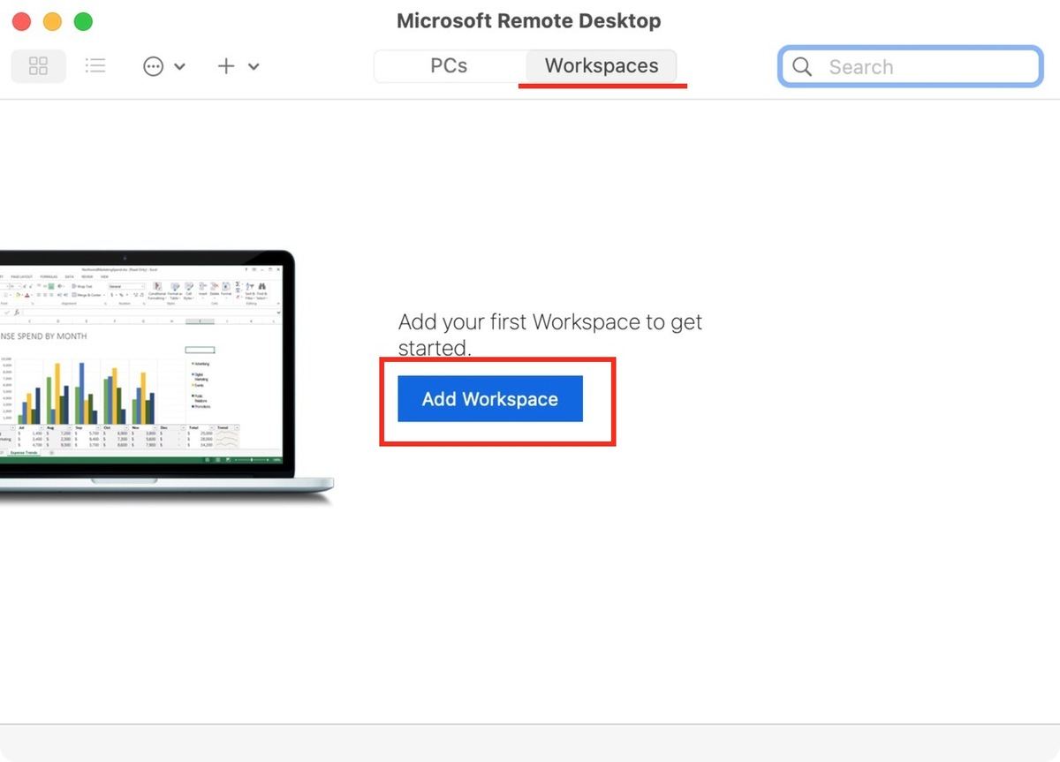The height and width of the screenshot is (762, 1060).
Task: Switch to the list view icon
Action: [x=95, y=66]
